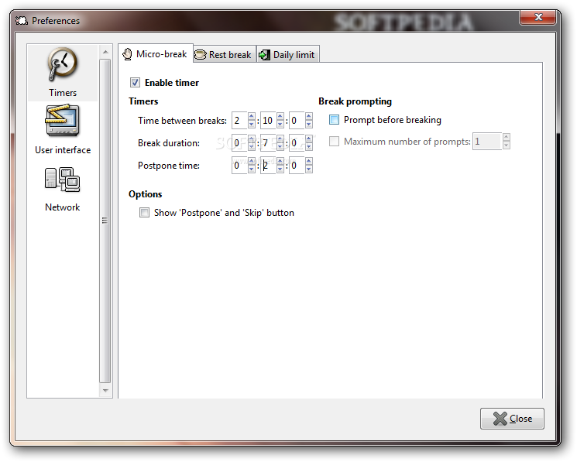Click the Options heading text
Image resolution: width=577 pixels, height=462 pixels.
tap(145, 193)
